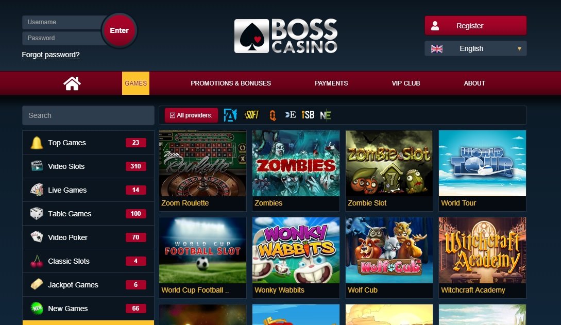The width and height of the screenshot is (561, 325).
Task: Click the Username input field
Action: (63, 22)
